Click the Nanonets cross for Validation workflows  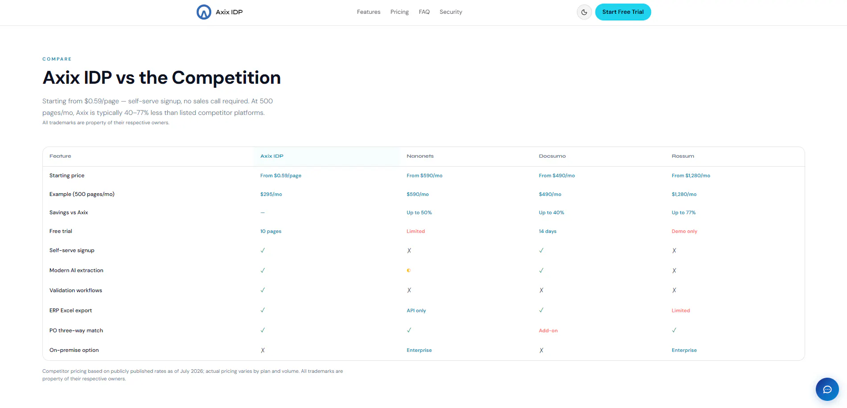pyautogui.click(x=409, y=290)
